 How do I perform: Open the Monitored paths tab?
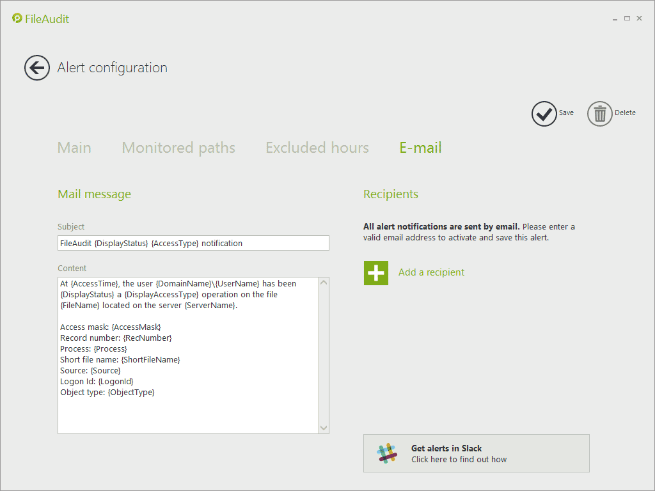tap(178, 148)
